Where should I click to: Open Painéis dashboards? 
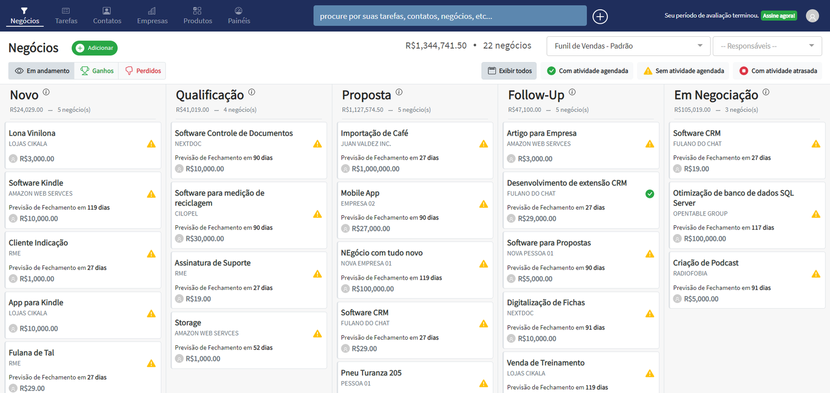click(239, 16)
